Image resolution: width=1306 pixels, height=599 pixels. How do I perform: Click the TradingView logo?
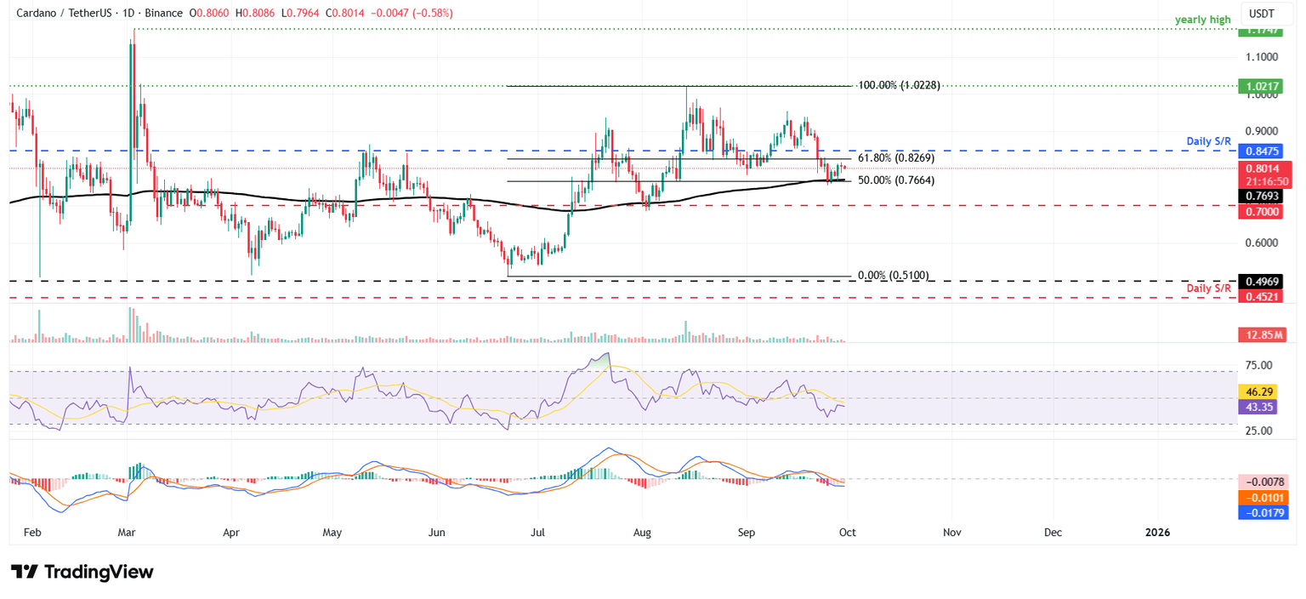tap(80, 572)
